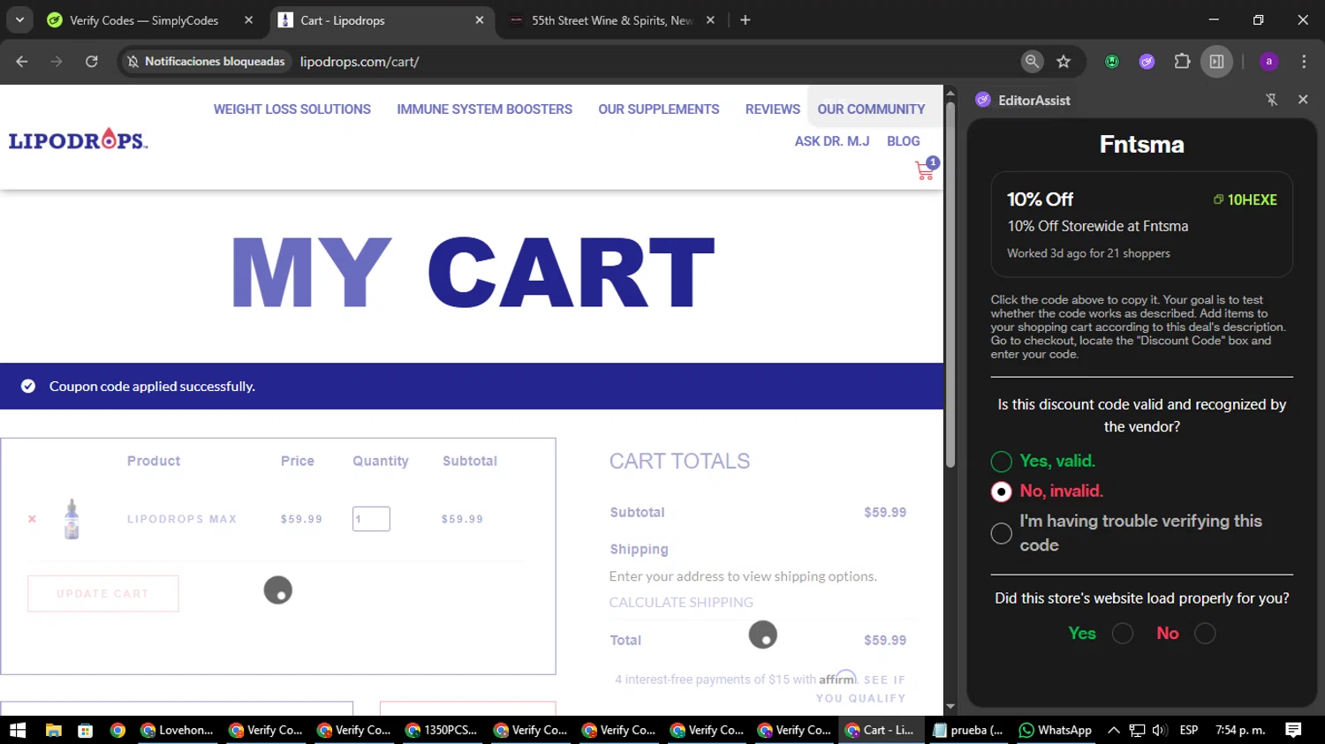Click the Calculate Shipping link

(x=681, y=602)
